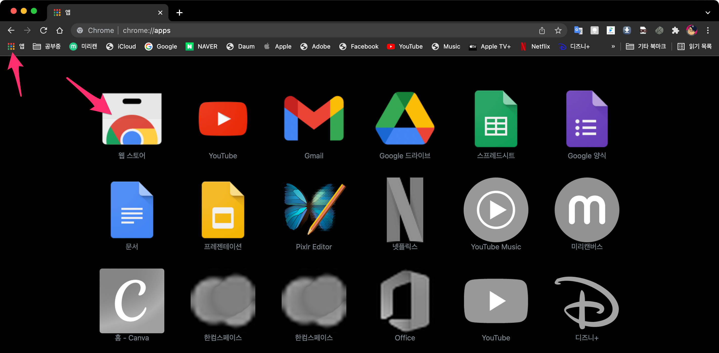This screenshot has height=353, width=719.
Task: Open the Office app icon
Action: [405, 300]
